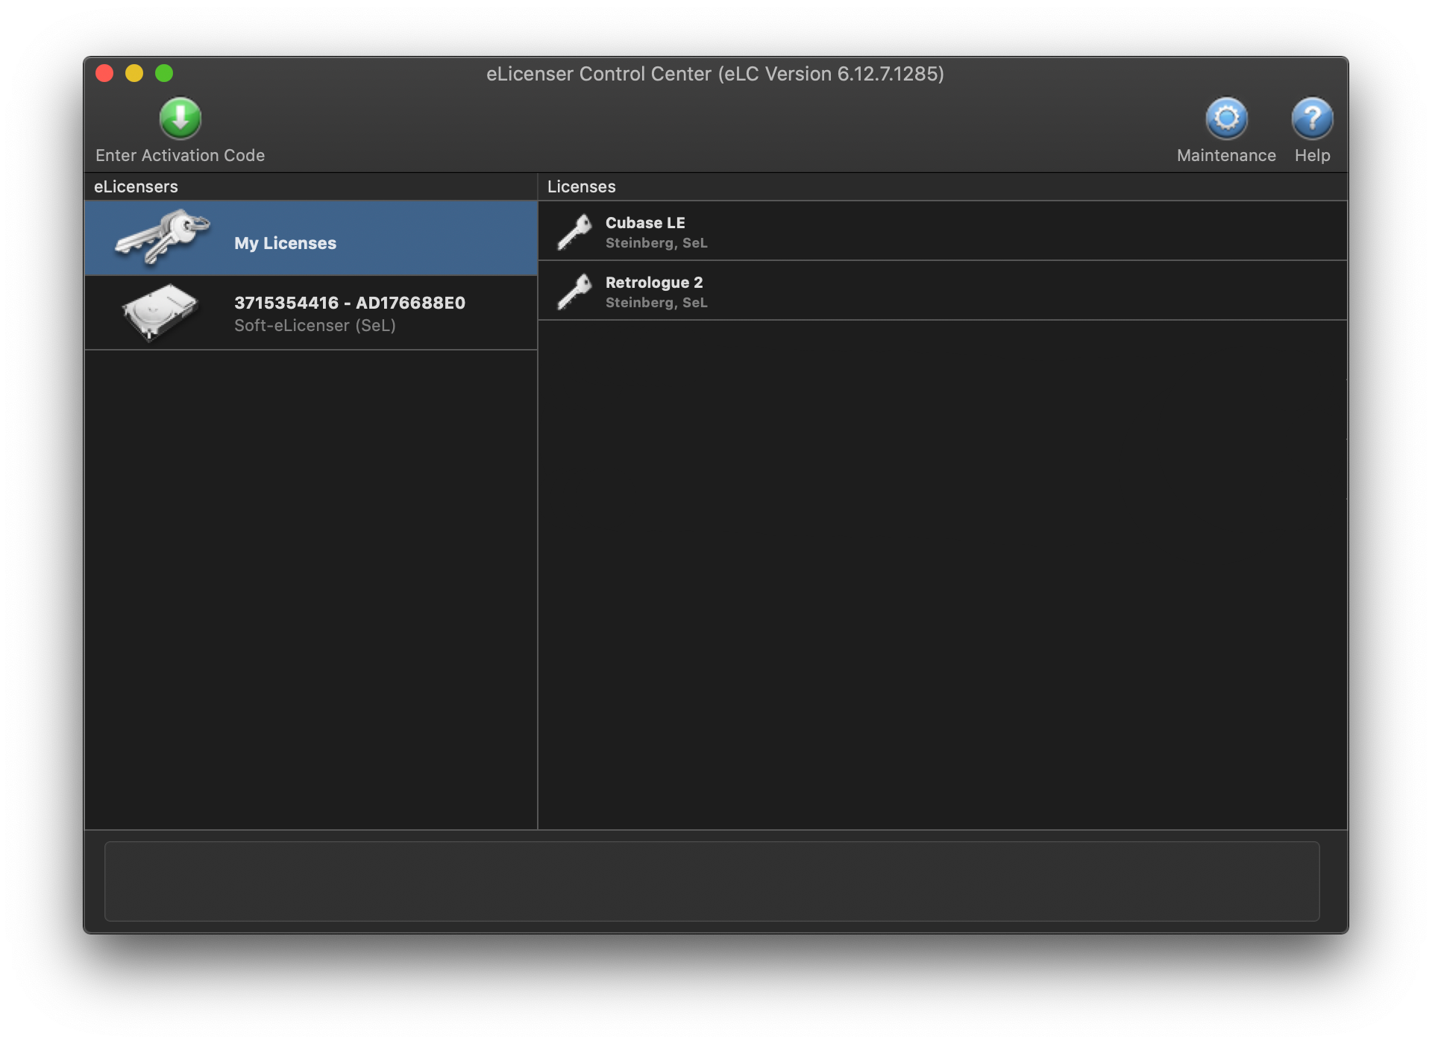Click 'Steinberg, SeL' under Cubase LE
Viewport: 1432px width, 1044px height.
pos(656,243)
